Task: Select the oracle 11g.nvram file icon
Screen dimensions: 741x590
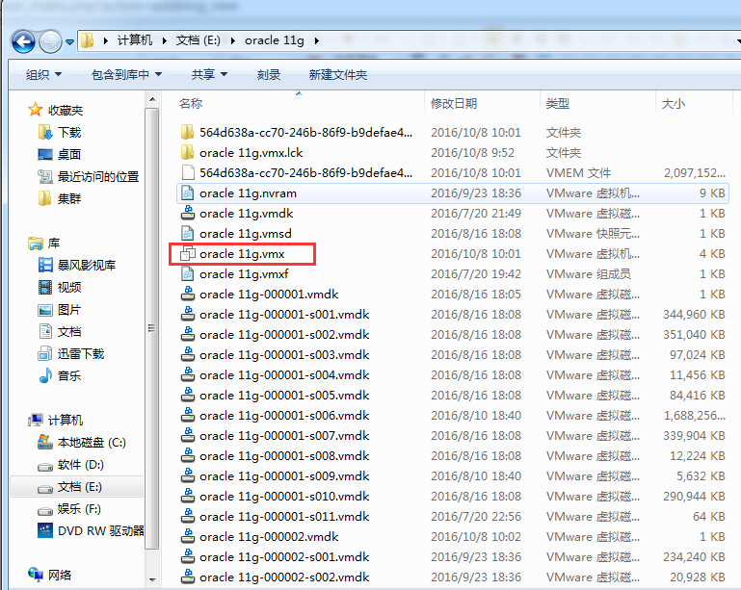Action: [x=188, y=192]
